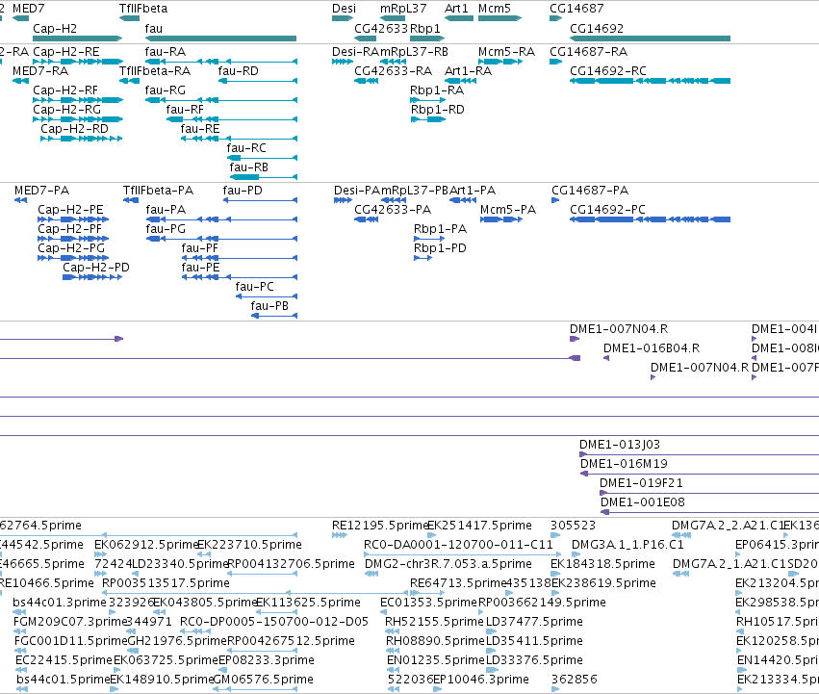The image size is (819, 694).
Task: Select transcript fau-RB
Action: coord(248,167)
